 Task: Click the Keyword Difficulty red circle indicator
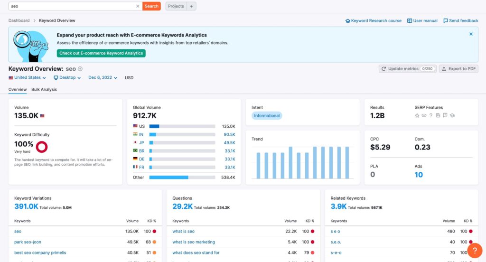tap(42, 147)
